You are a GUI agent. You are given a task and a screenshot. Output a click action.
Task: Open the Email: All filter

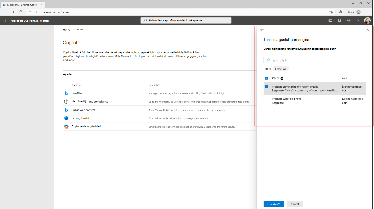click(280, 69)
